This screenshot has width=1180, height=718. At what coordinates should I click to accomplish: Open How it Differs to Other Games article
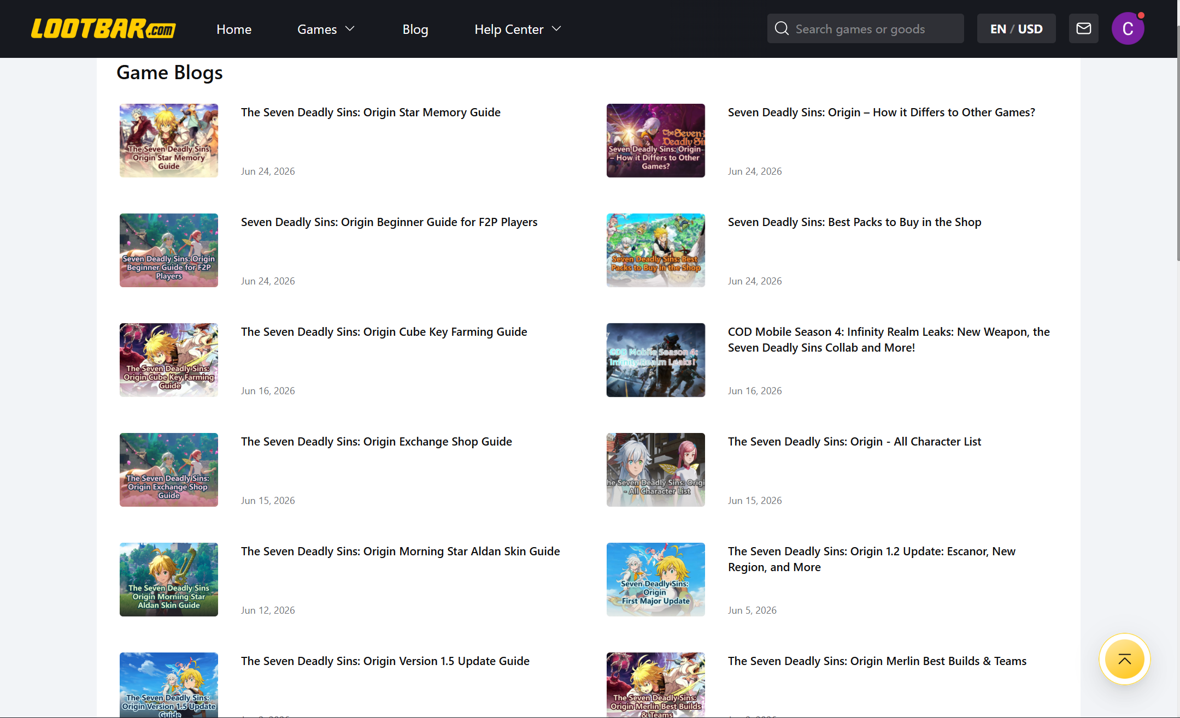click(x=881, y=112)
